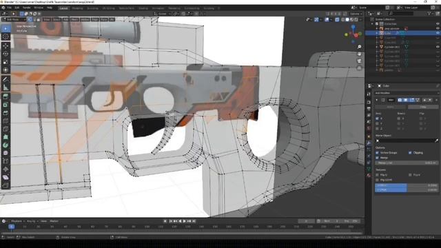Open the Edit Mode dropdown
The width and height of the screenshot is (441, 248).
coord(14,20)
